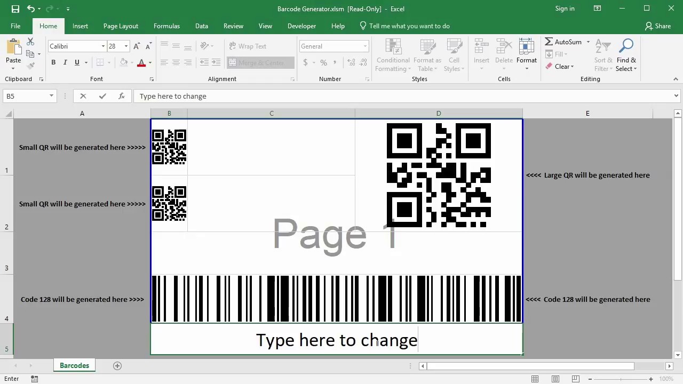This screenshot has height=384, width=683.
Task: Collapse the ribbon with the chevron arrow
Action: coord(676,79)
